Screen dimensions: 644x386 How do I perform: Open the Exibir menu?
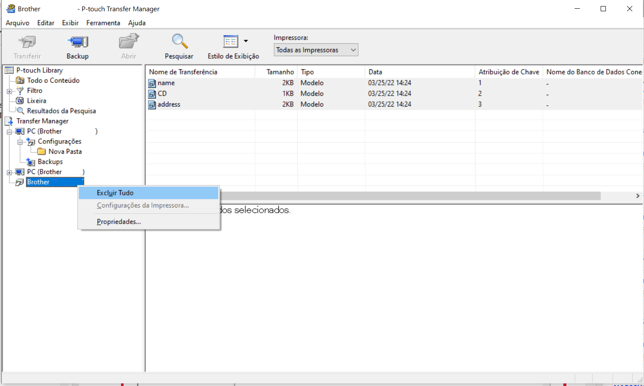70,23
